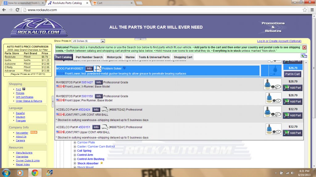Image resolution: width=316 pixels, height=177 pixels.
Task: Open the Manufacturers resource link
Action: [24, 153]
